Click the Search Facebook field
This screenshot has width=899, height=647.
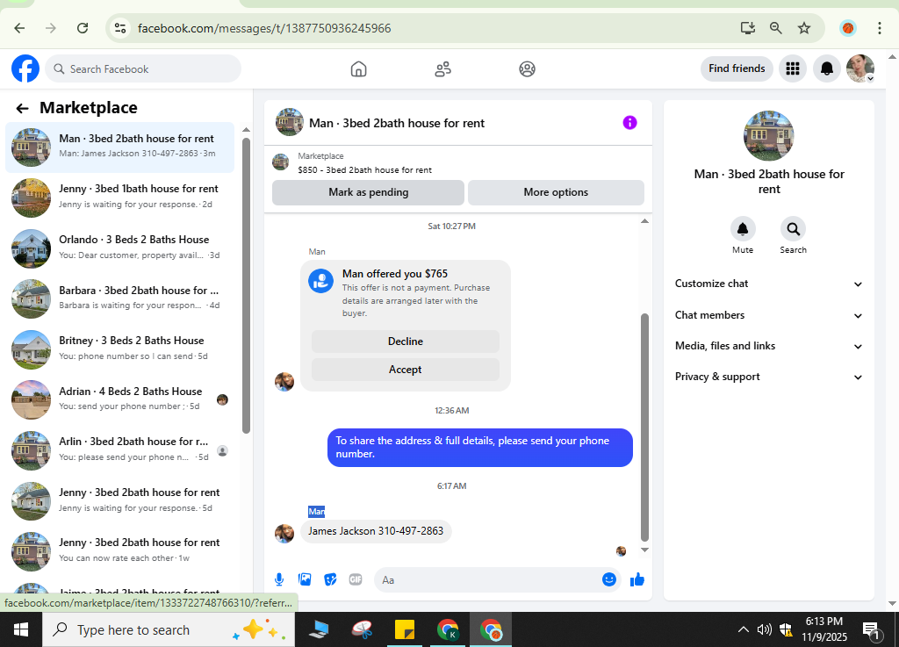143,68
